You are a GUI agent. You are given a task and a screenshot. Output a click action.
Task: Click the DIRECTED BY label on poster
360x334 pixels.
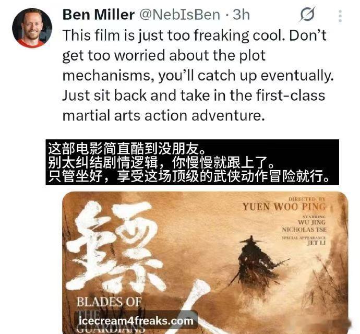click(x=307, y=199)
